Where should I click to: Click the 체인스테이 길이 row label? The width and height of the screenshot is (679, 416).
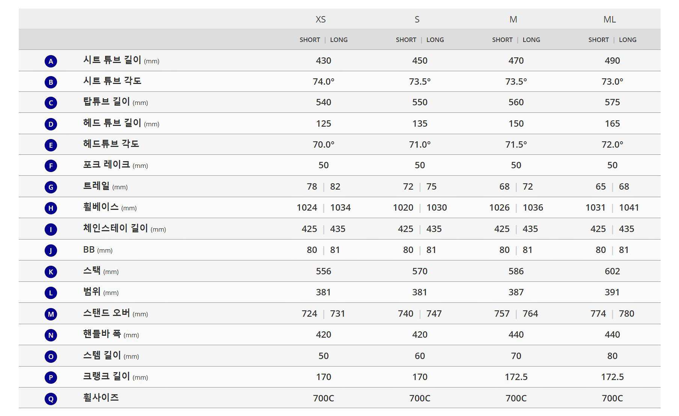coord(116,228)
